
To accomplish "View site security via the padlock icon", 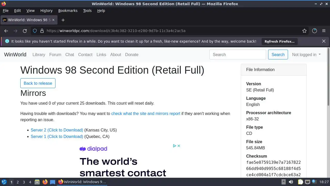I will click(42, 31).
